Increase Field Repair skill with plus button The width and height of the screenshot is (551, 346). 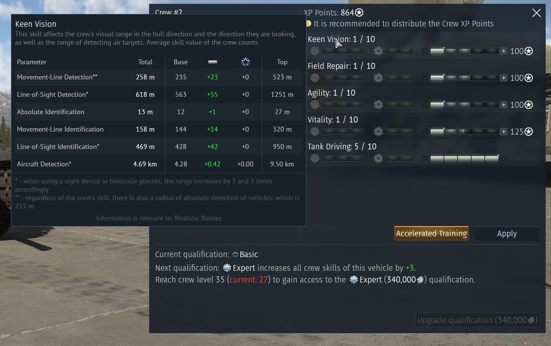coord(504,78)
